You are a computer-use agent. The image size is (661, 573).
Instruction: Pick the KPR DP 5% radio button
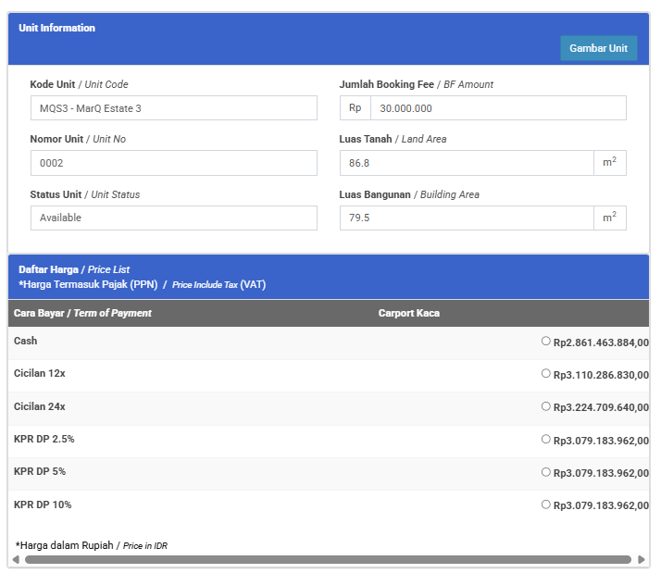546,472
